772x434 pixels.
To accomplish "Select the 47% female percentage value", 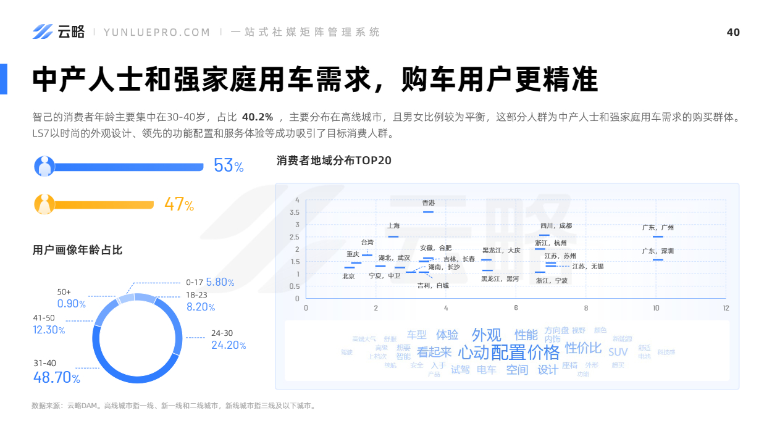I will [x=179, y=204].
